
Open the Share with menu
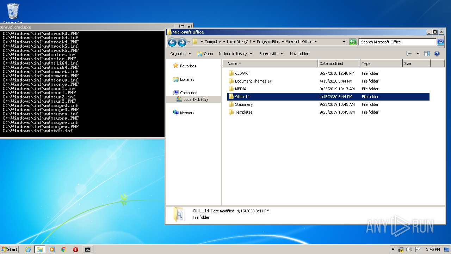pos(271,54)
